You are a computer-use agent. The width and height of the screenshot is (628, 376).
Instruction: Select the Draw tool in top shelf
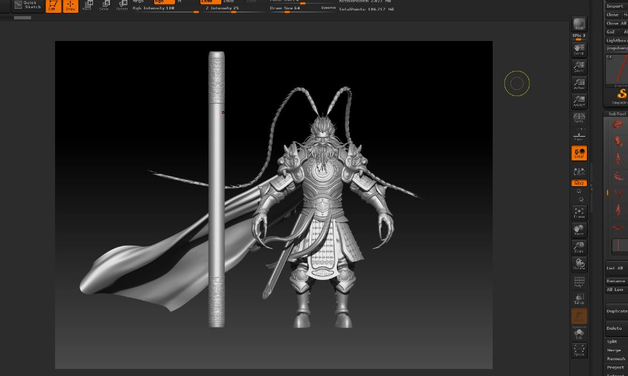pyautogui.click(x=70, y=6)
